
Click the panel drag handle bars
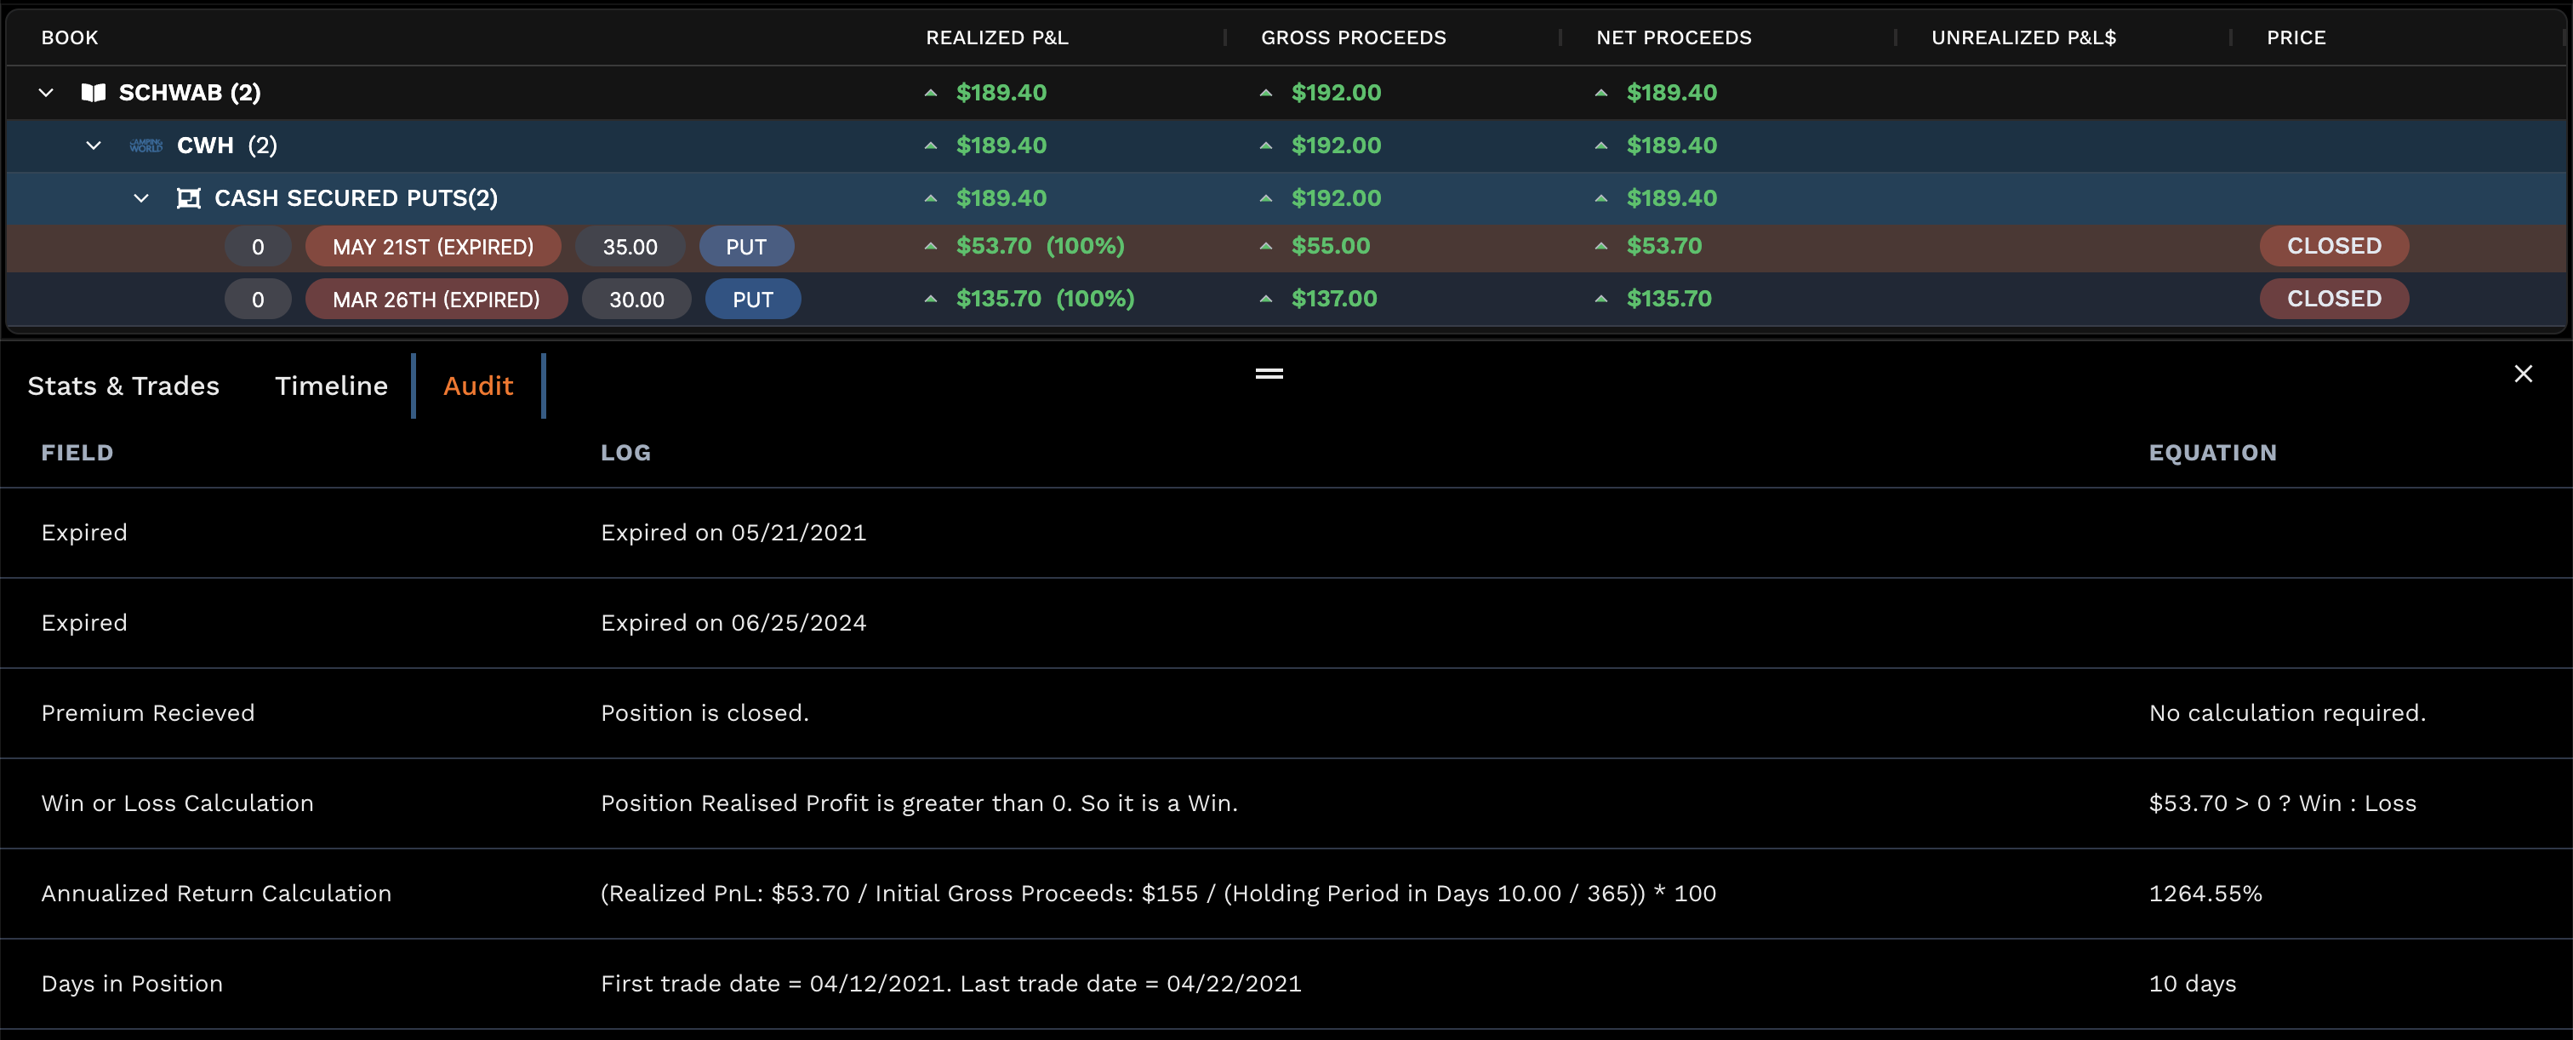1269,374
